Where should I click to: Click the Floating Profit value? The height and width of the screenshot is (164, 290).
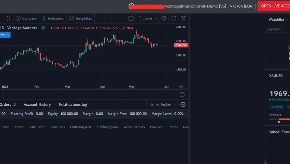[39, 114]
